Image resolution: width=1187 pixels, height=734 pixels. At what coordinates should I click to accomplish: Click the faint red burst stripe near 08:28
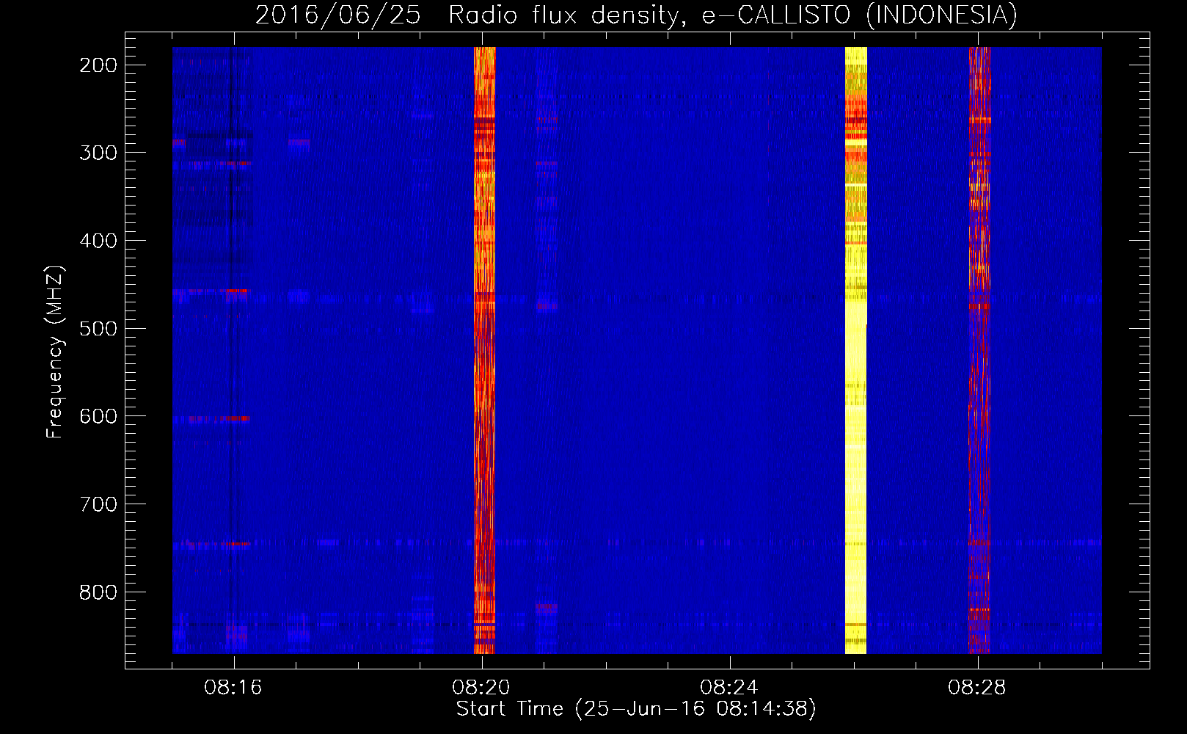pyautogui.click(x=979, y=350)
